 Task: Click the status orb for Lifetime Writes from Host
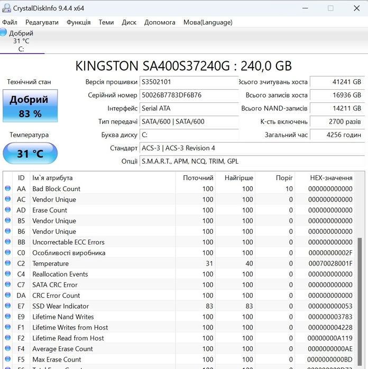pos(8,327)
